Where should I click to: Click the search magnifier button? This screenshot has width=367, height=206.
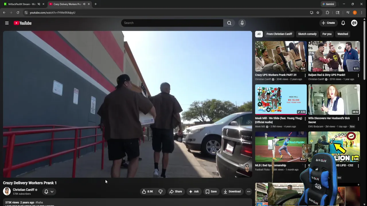pos(229,23)
